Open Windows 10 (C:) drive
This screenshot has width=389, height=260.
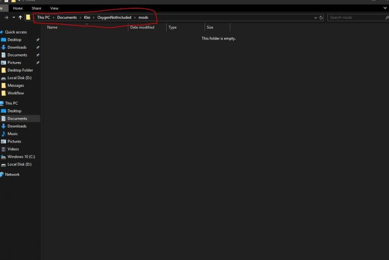click(21, 157)
